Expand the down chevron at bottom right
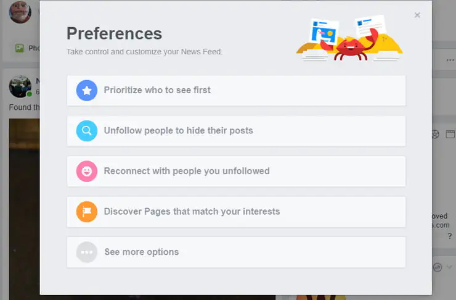The image size is (456, 300). point(449,267)
